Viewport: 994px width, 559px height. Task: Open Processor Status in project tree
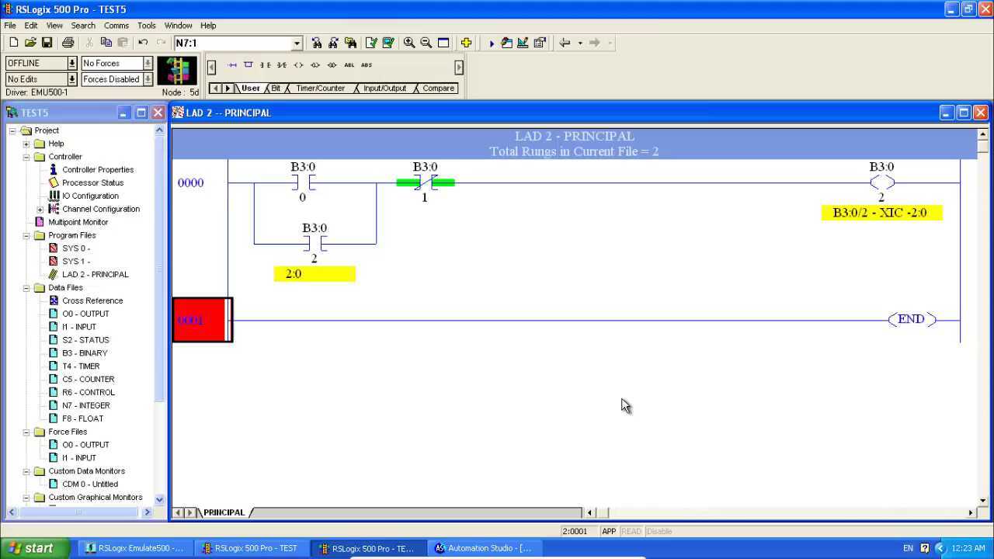[92, 182]
